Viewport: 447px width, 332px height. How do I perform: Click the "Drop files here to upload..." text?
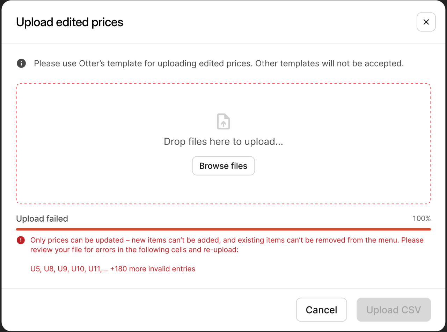click(223, 142)
